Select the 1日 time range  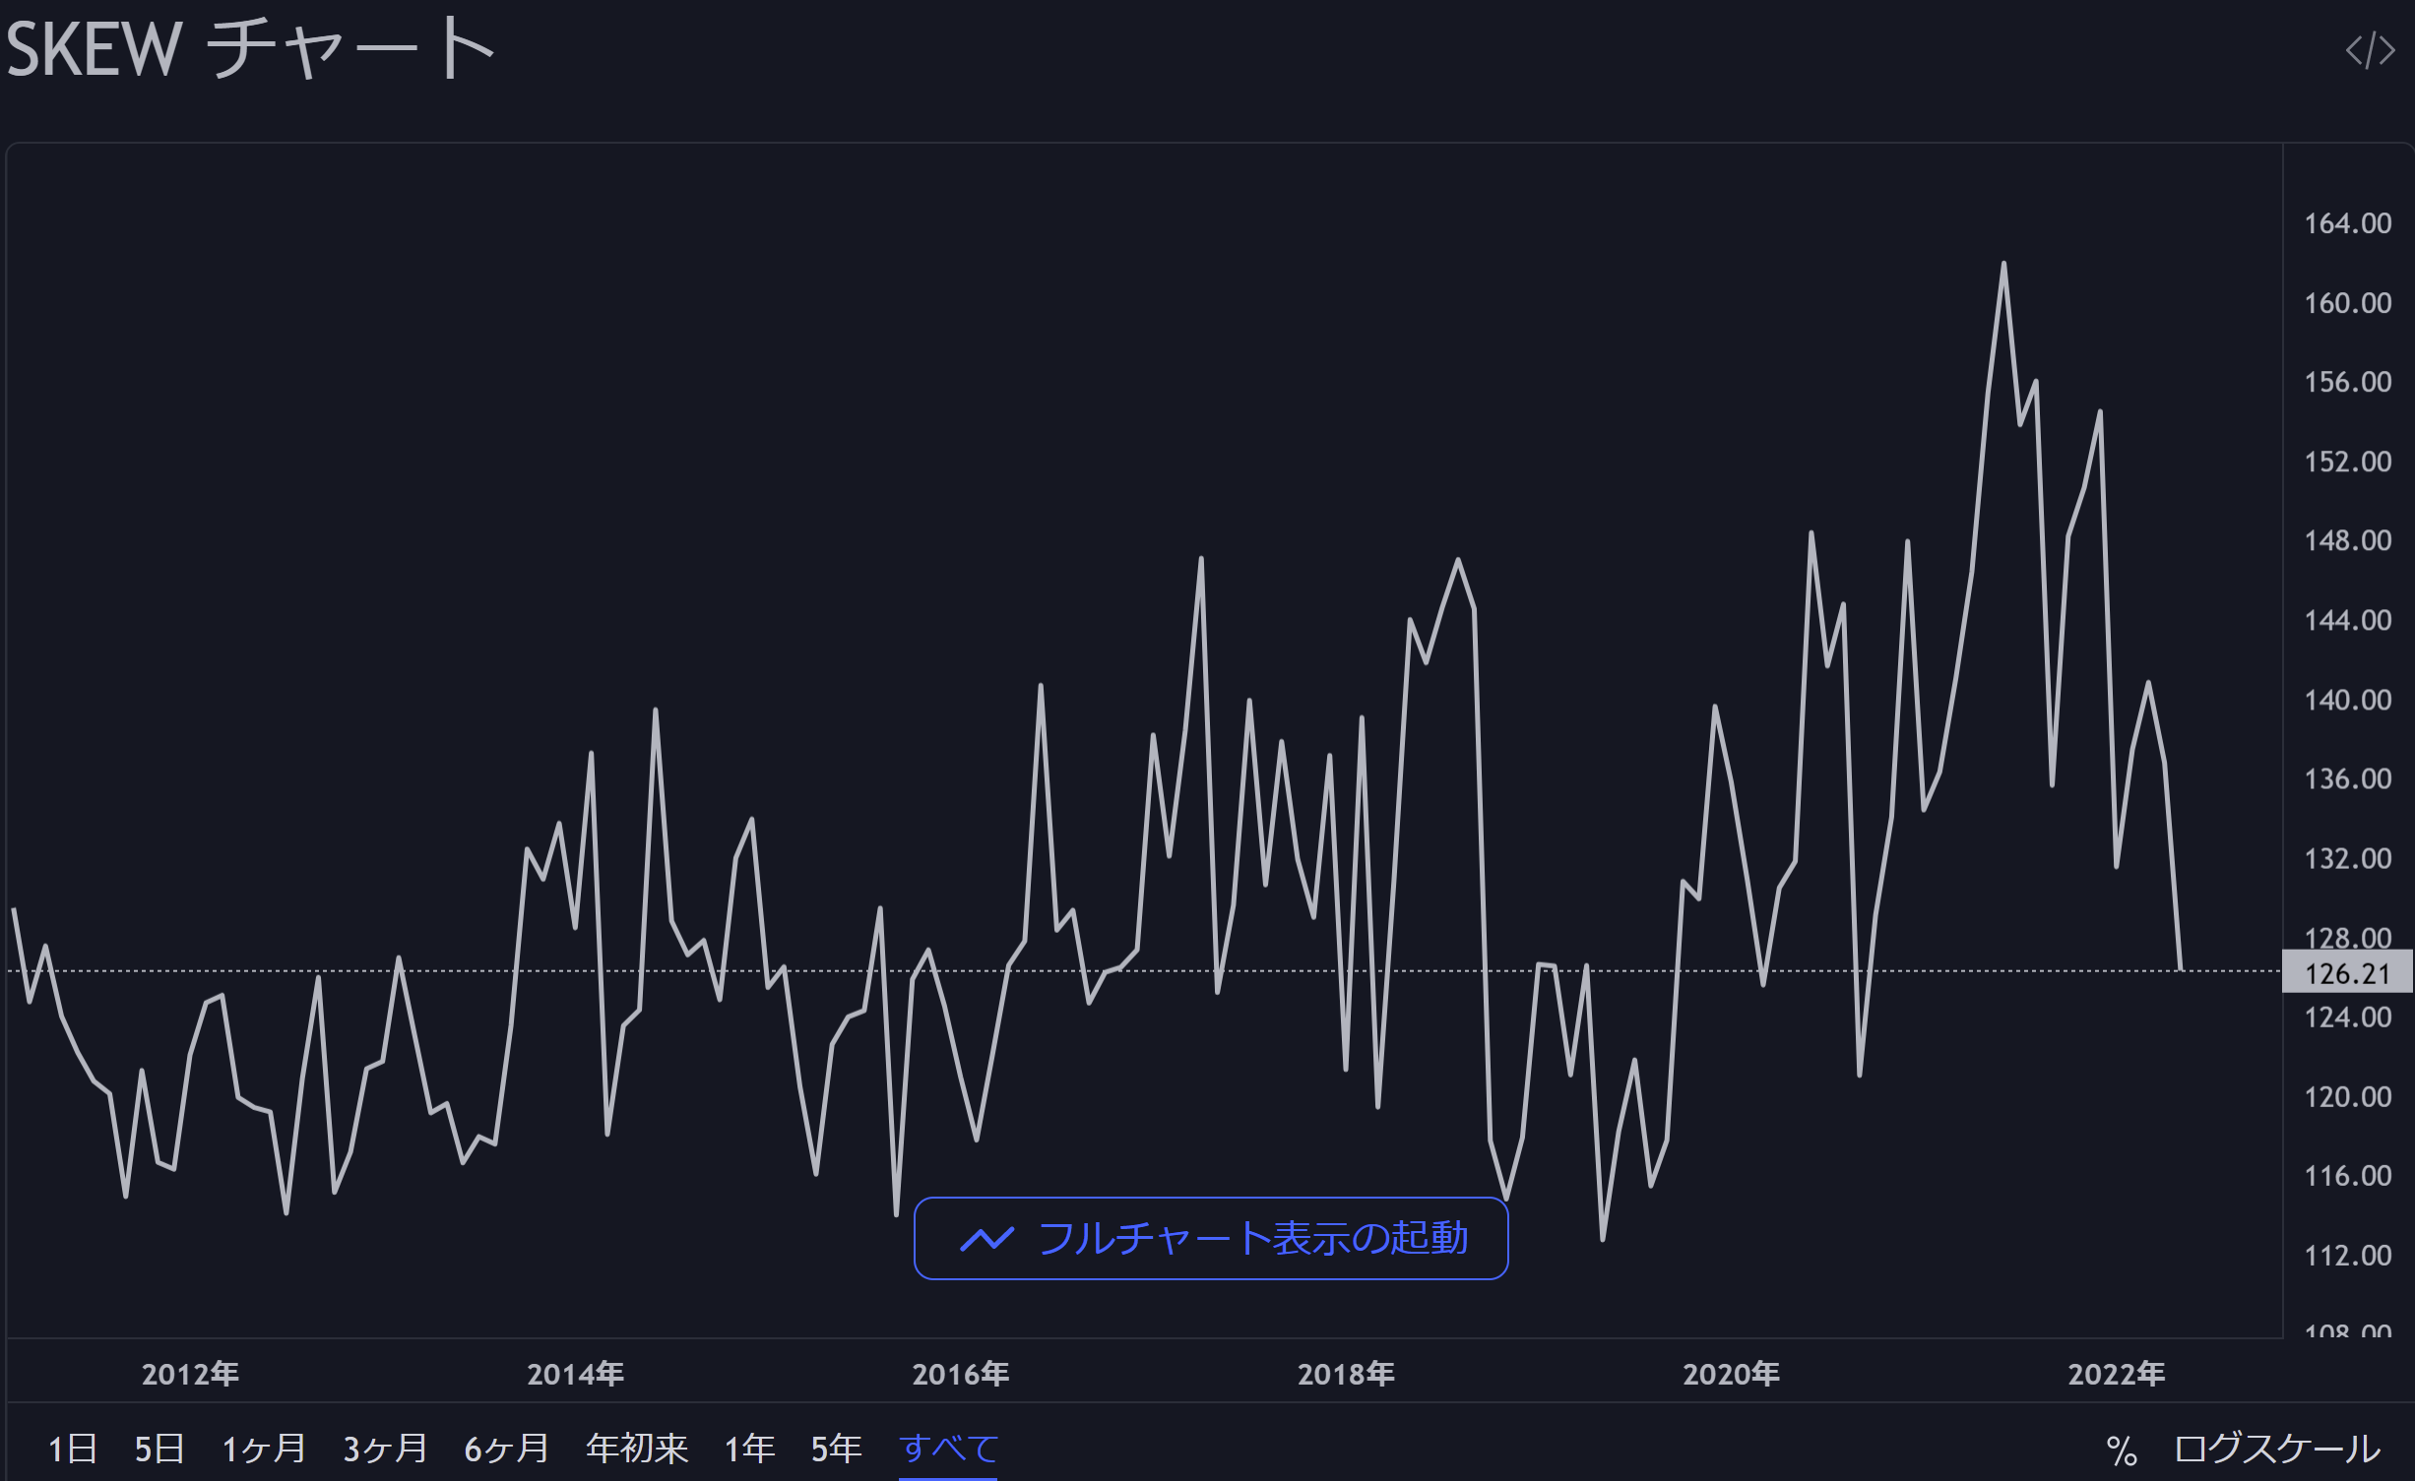tap(73, 1449)
